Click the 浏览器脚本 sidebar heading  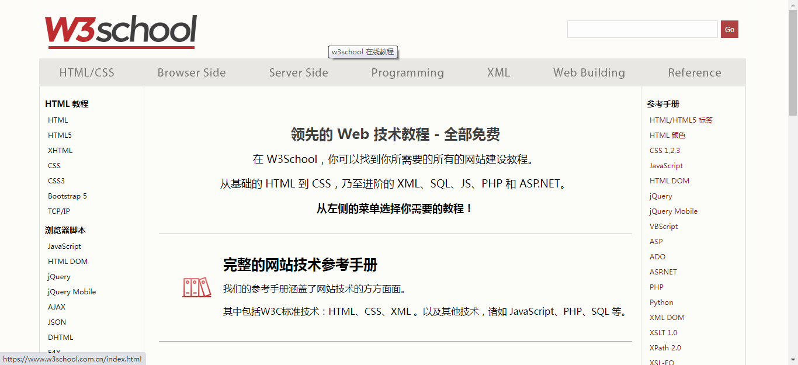click(65, 230)
